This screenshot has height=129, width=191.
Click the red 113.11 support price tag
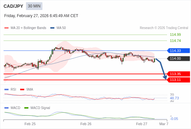pos(178,80)
